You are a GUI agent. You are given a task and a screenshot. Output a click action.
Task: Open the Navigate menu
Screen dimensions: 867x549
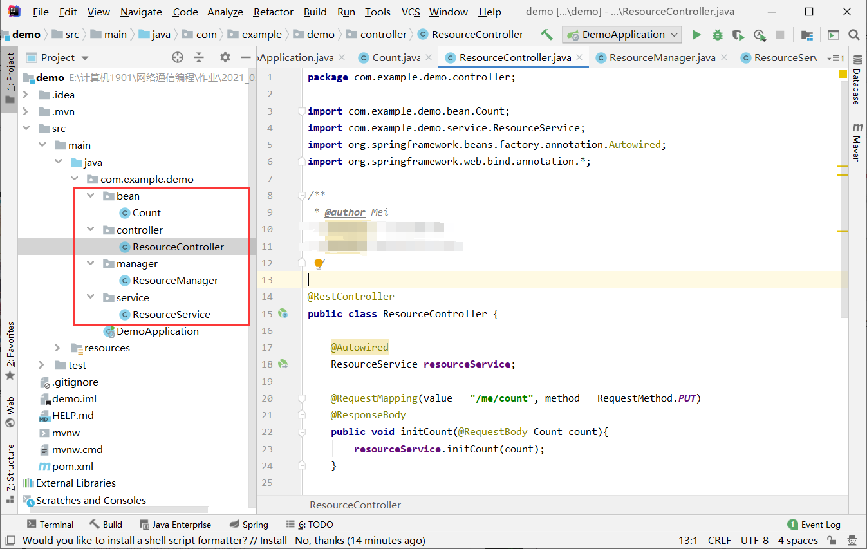[x=141, y=12]
